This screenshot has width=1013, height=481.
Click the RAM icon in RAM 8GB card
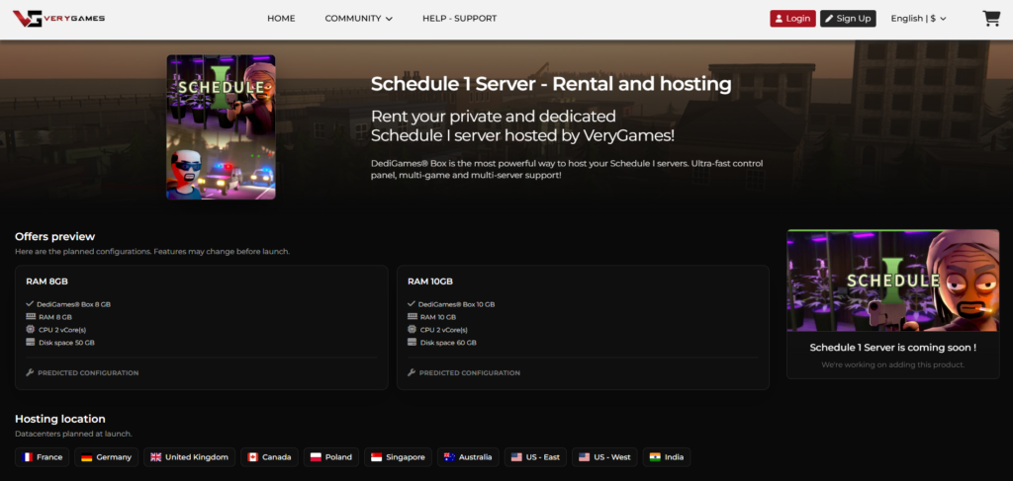pyautogui.click(x=31, y=317)
